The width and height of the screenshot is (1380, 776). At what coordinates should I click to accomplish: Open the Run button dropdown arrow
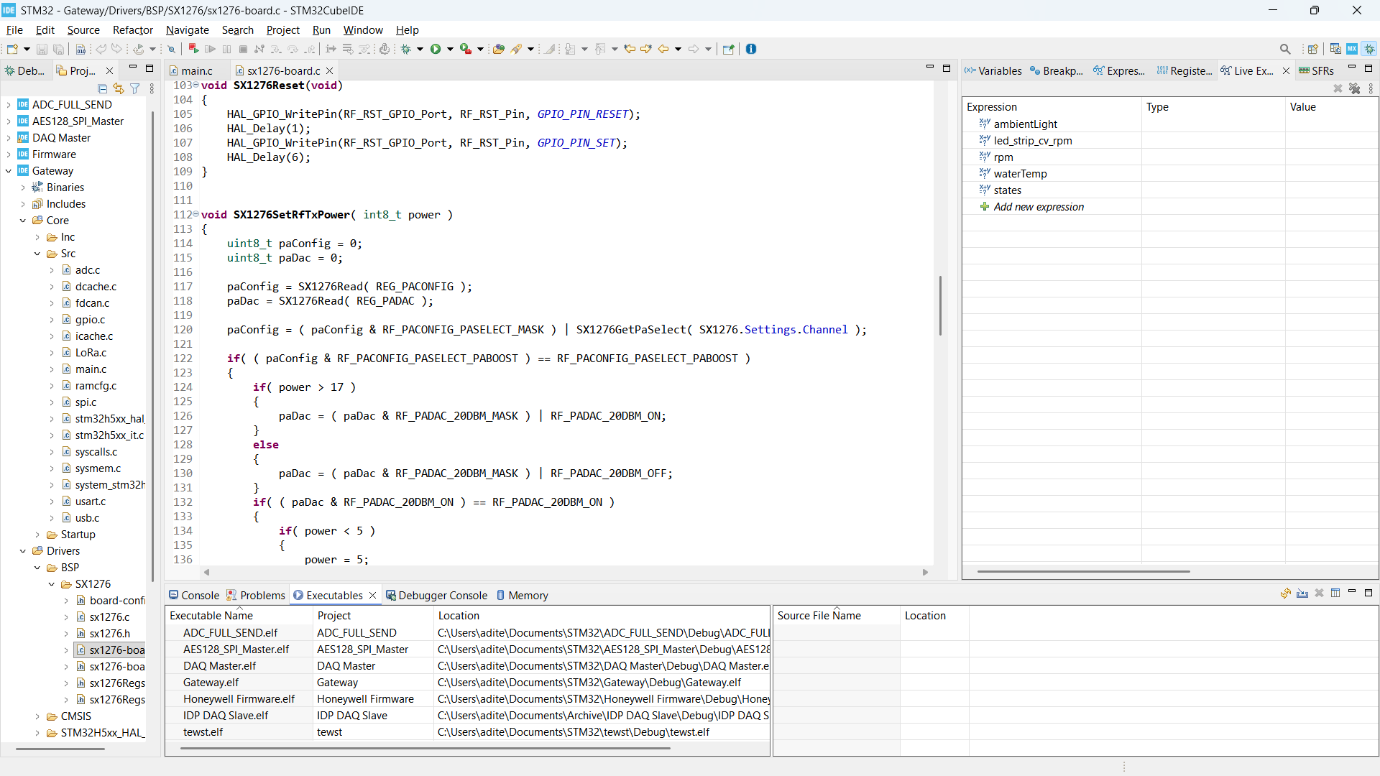click(449, 49)
